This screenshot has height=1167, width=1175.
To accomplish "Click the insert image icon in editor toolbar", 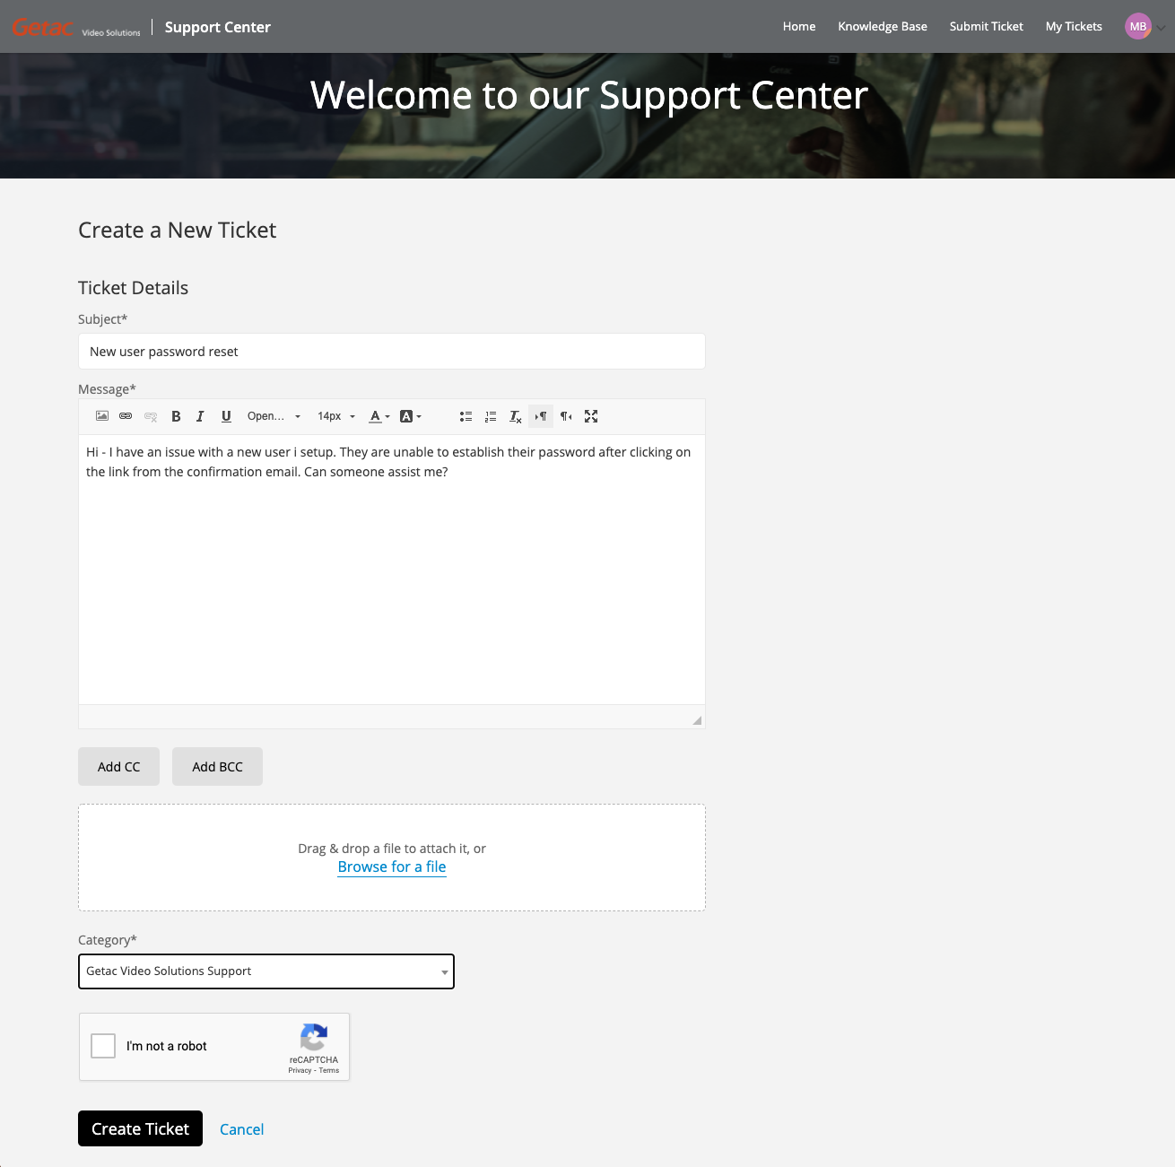I will (x=102, y=416).
